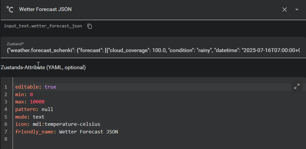This screenshot has height=149, width=306.
Task: Expand YAML editor to fullscreen
Action: point(297,86)
